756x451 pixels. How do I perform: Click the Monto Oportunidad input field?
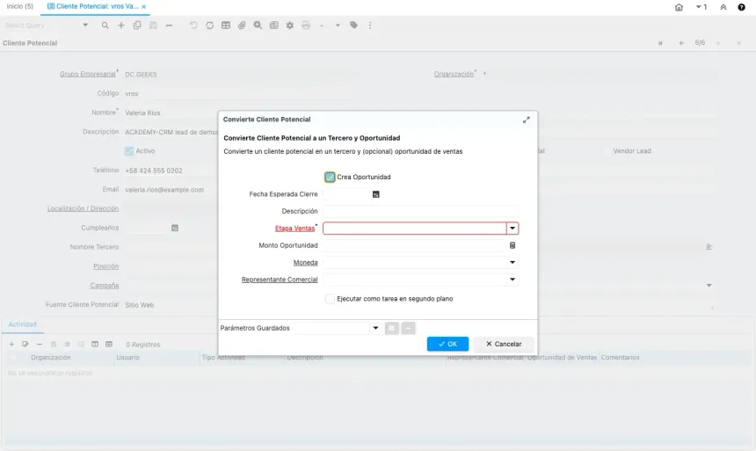(x=415, y=245)
